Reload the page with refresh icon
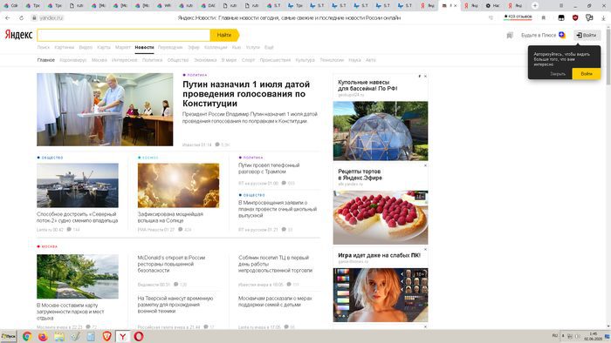The image size is (611, 343). pos(21,18)
